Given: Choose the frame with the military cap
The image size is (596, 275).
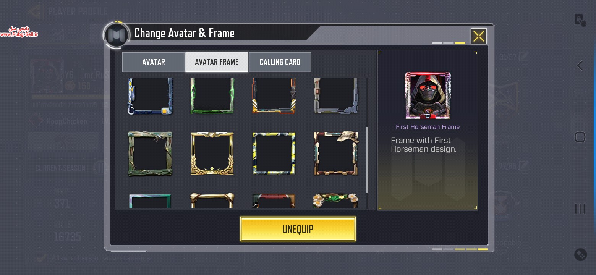Looking at the screenshot, I should click(336, 154).
